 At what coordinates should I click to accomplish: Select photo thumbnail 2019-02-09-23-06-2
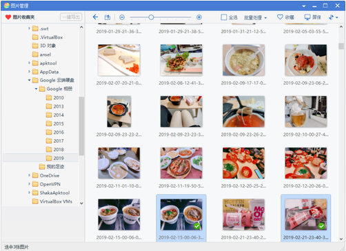306,60
